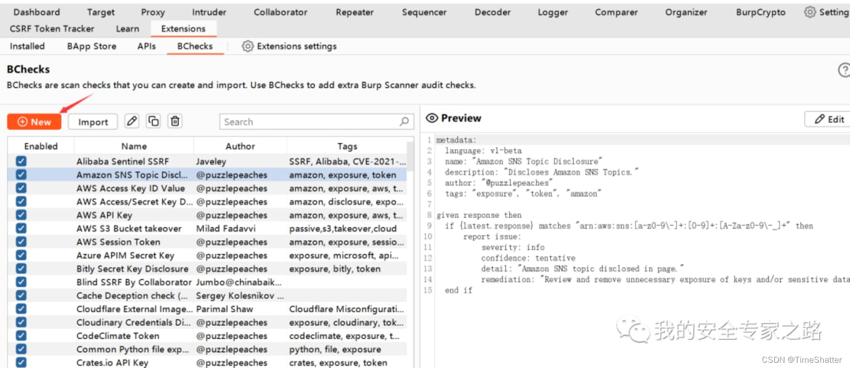Open the Collaborator tab
The image size is (850, 368).
pos(281,12)
